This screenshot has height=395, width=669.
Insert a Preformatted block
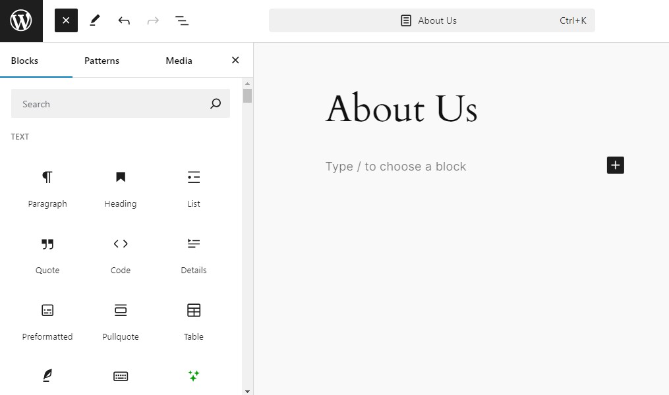(x=47, y=322)
